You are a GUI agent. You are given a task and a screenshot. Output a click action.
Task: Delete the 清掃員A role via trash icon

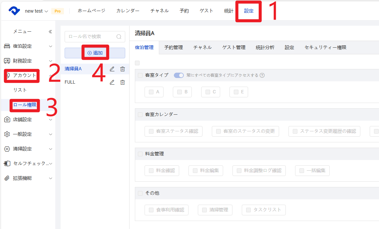point(123,69)
